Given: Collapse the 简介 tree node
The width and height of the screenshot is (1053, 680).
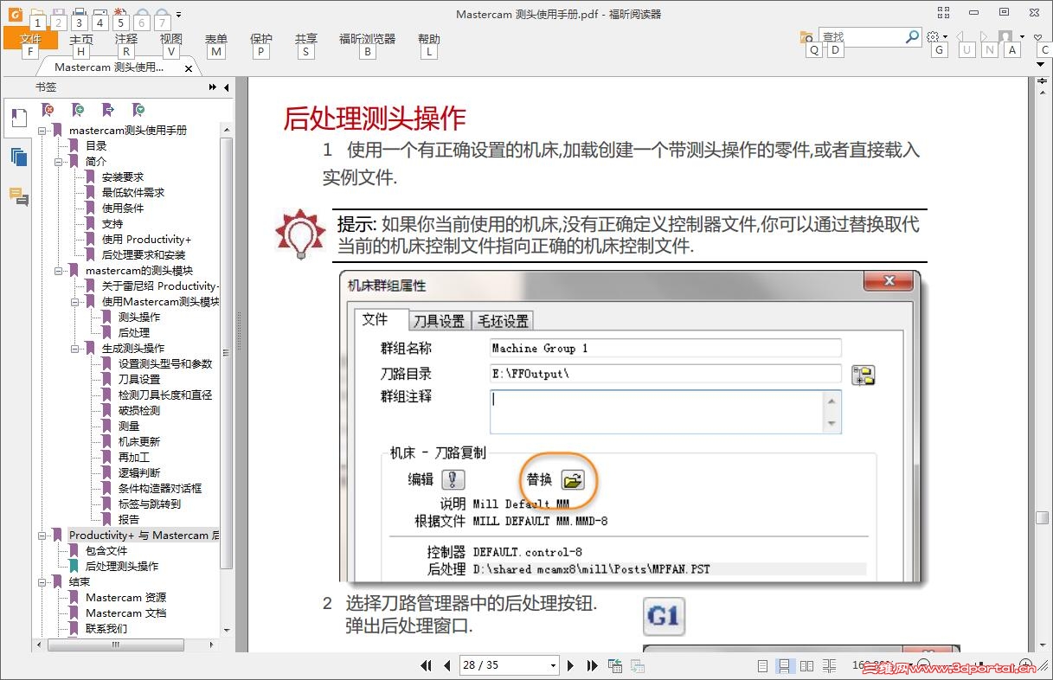Looking at the screenshot, I should click(x=58, y=162).
